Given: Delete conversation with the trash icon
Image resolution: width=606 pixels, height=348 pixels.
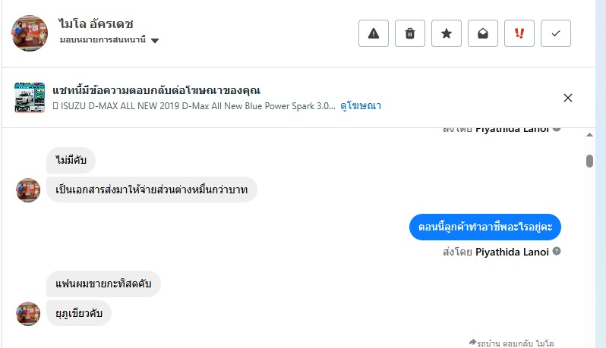Looking at the screenshot, I should tap(410, 33).
